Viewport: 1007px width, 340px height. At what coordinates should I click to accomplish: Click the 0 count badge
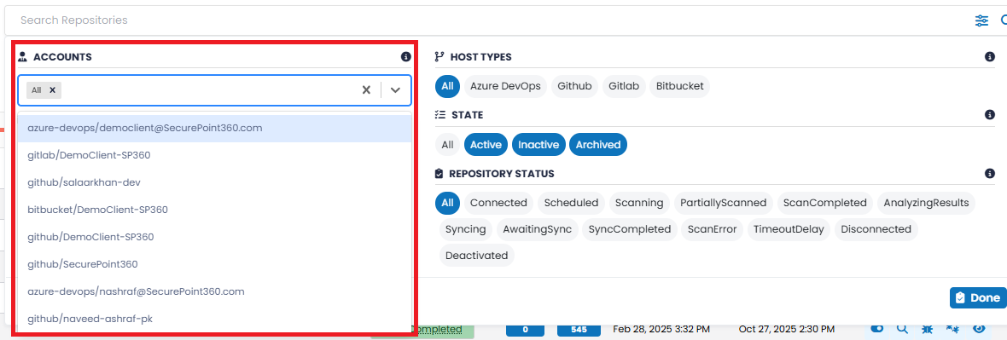(526, 330)
